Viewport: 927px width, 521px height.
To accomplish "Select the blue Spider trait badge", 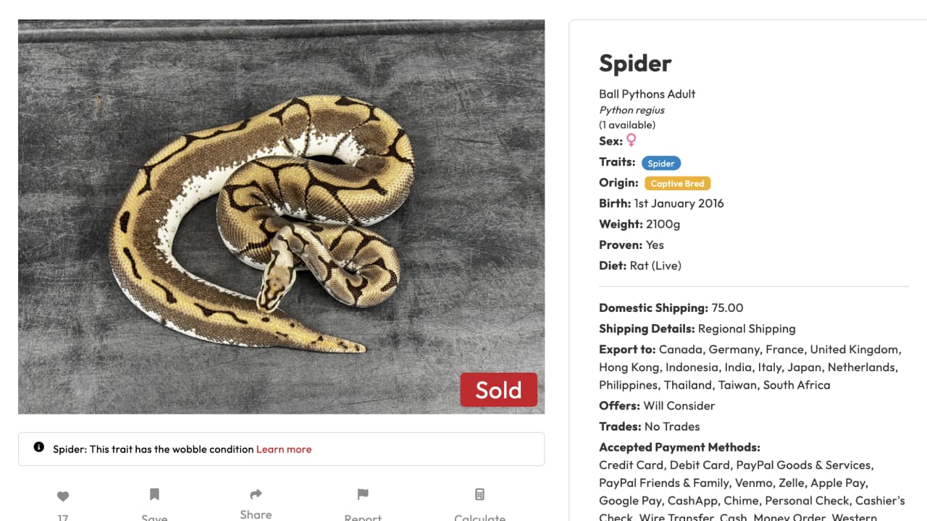I will [660, 163].
